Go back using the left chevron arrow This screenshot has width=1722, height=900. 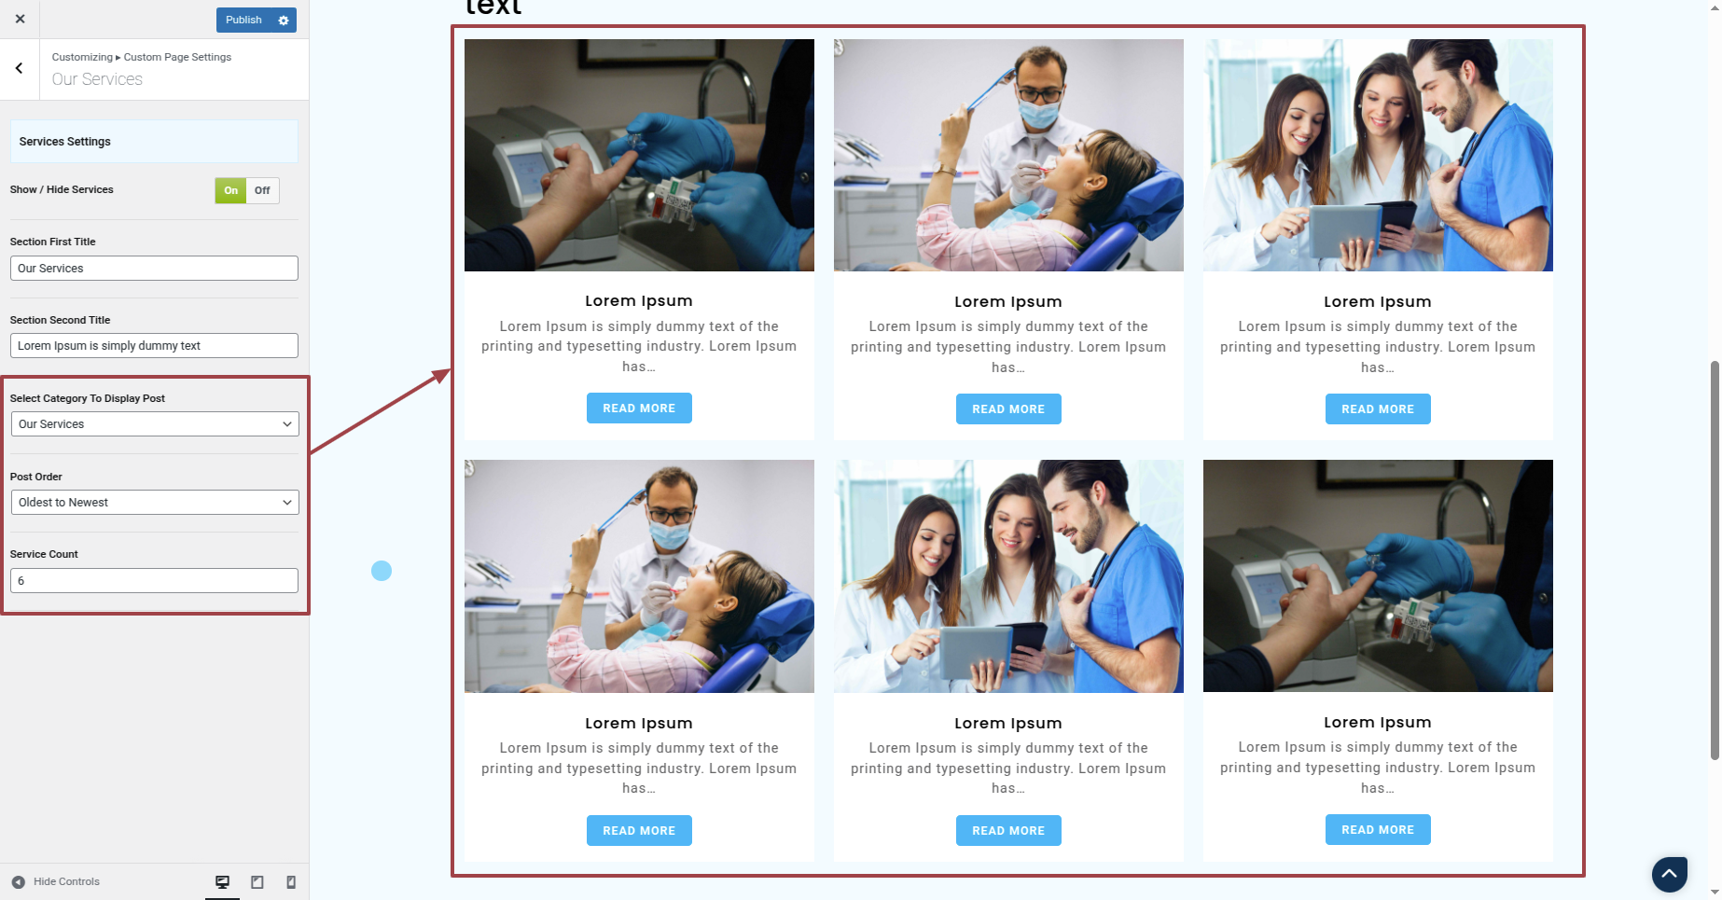pos(19,68)
